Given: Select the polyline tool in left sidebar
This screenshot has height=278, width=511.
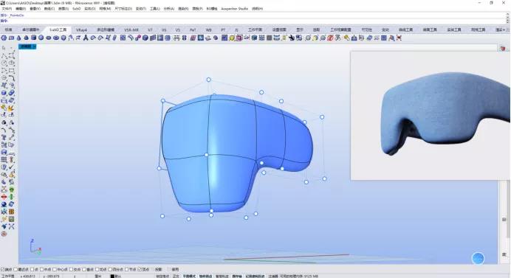Looking at the screenshot, I should [x=4, y=55].
